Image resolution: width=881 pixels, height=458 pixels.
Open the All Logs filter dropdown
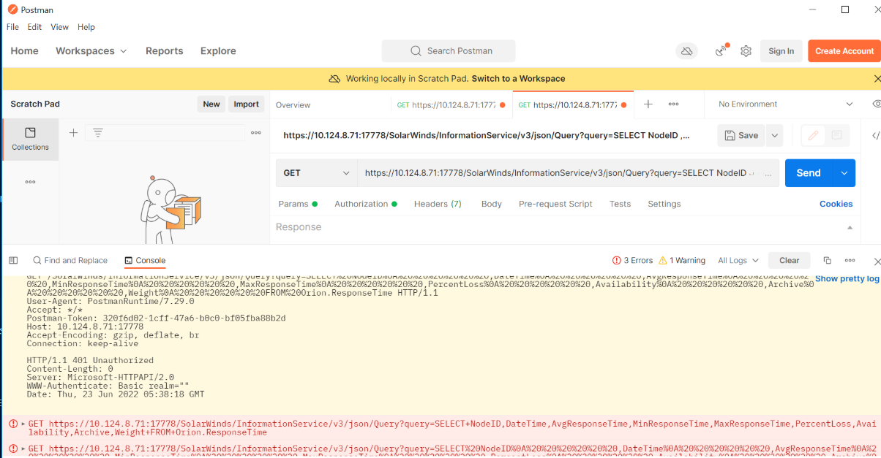click(738, 260)
